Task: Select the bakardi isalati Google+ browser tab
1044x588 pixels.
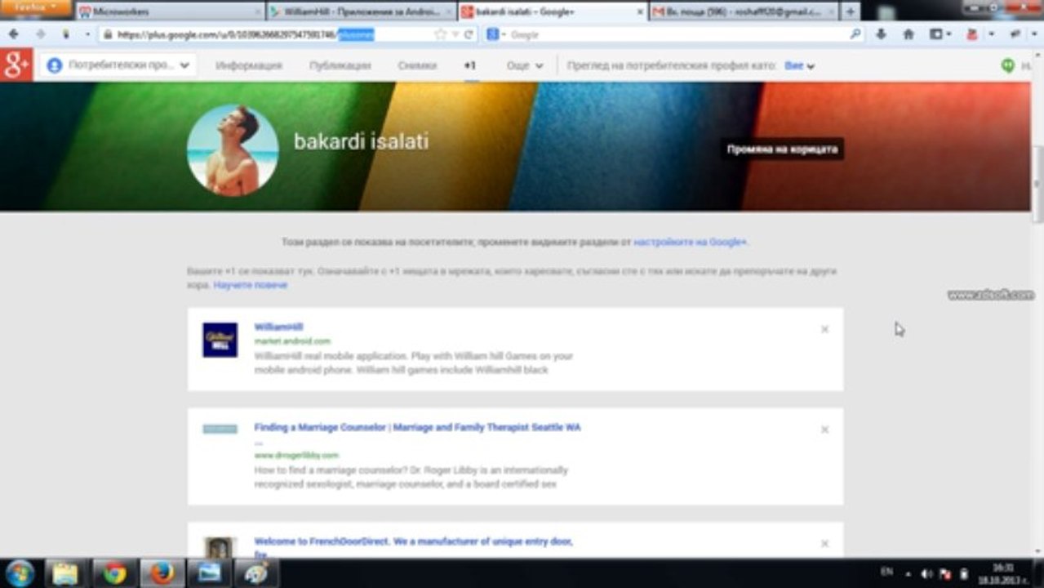Action: tap(552, 11)
